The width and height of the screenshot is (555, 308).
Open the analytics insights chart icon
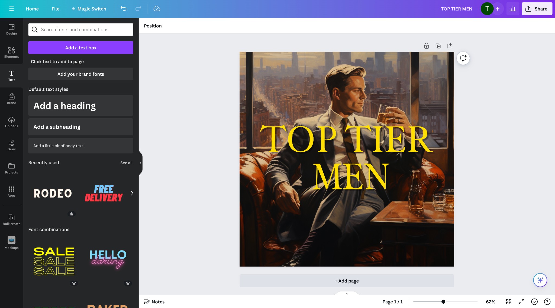(x=513, y=9)
